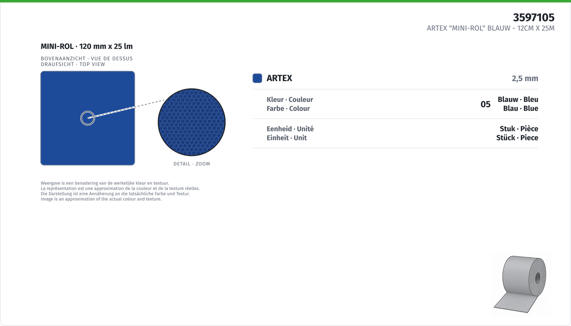Viewport: 571px width, 326px height.
Task: Click the Eenheid · Unité label
Action: (290, 129)
